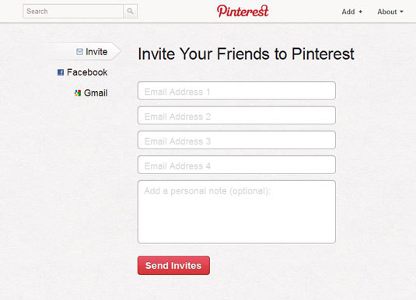Click the plus icon next to Add
Image resolution: width=416 pixels, height=300 pixels.
tap(360, 12)
